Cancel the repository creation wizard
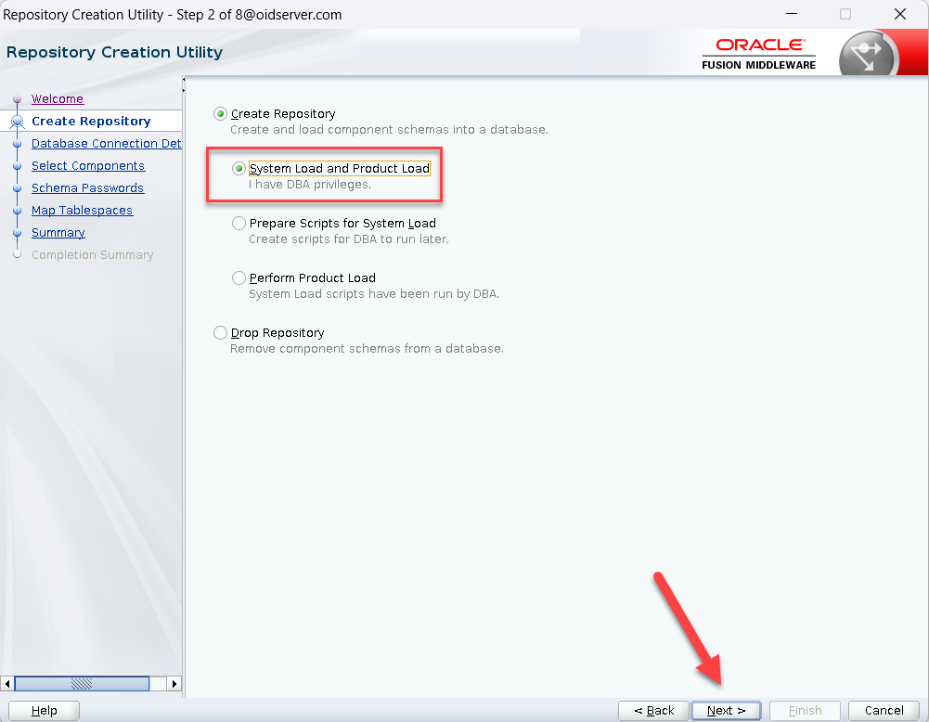Image resolution: width=929 pixels, height=722 pixels. (884, 711)
